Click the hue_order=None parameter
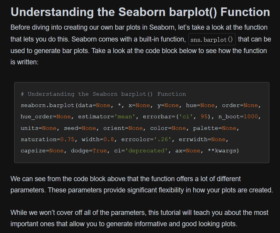The height and width of the screenshot is (233, 280). [x=41, y=116]
